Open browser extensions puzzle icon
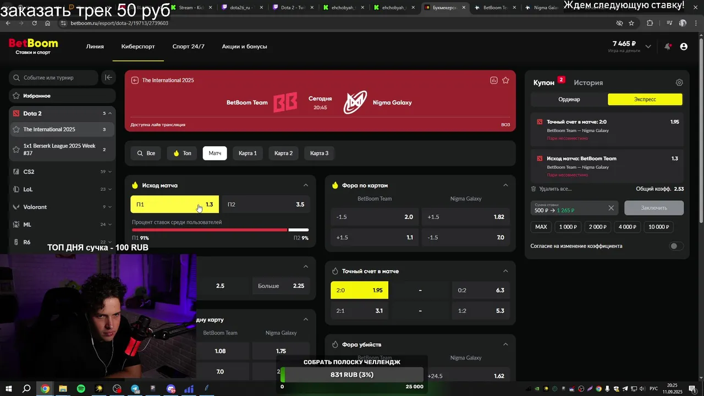Viewport: 704px width, 396px height. click(650, 23)
